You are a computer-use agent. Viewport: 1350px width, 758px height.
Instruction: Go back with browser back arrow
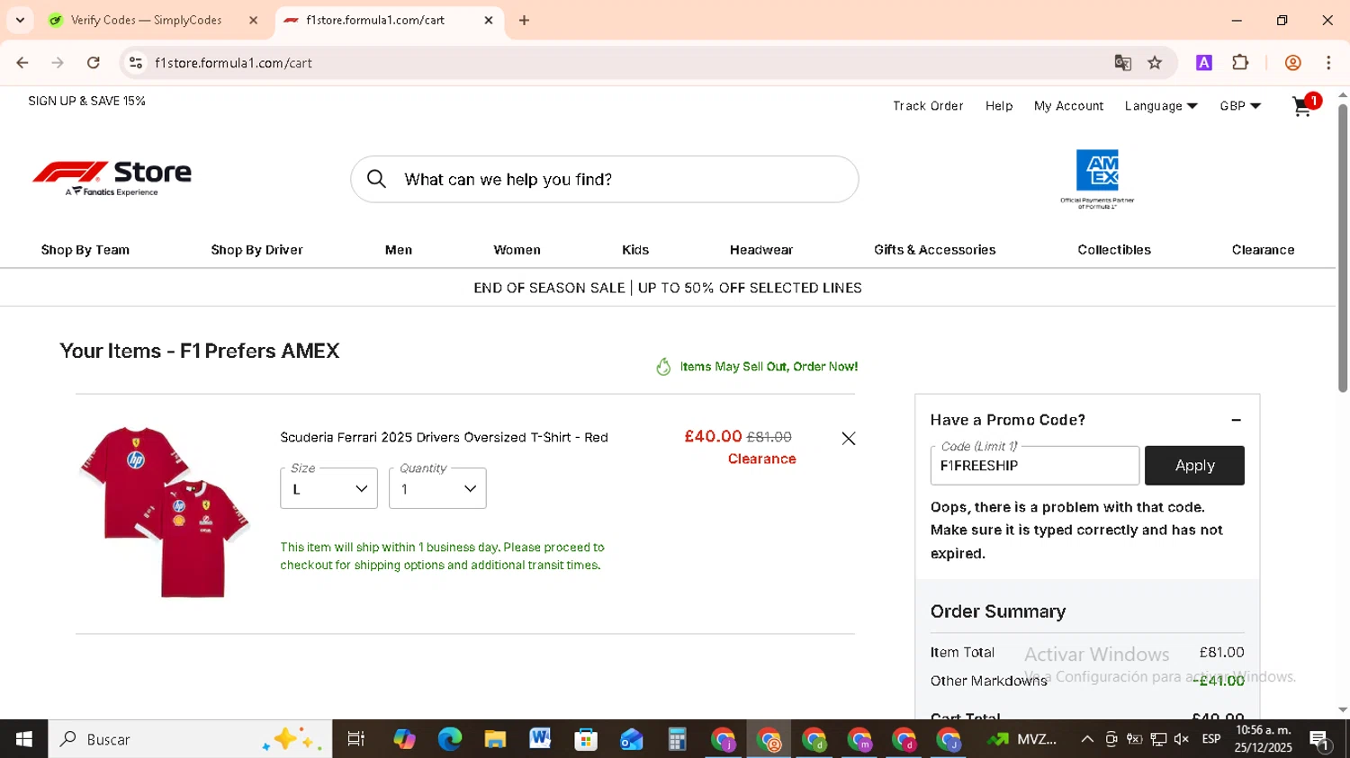[22, 63]
